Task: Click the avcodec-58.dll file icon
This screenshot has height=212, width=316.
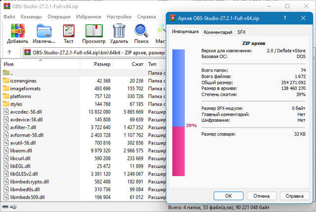Action: point(6,111)
